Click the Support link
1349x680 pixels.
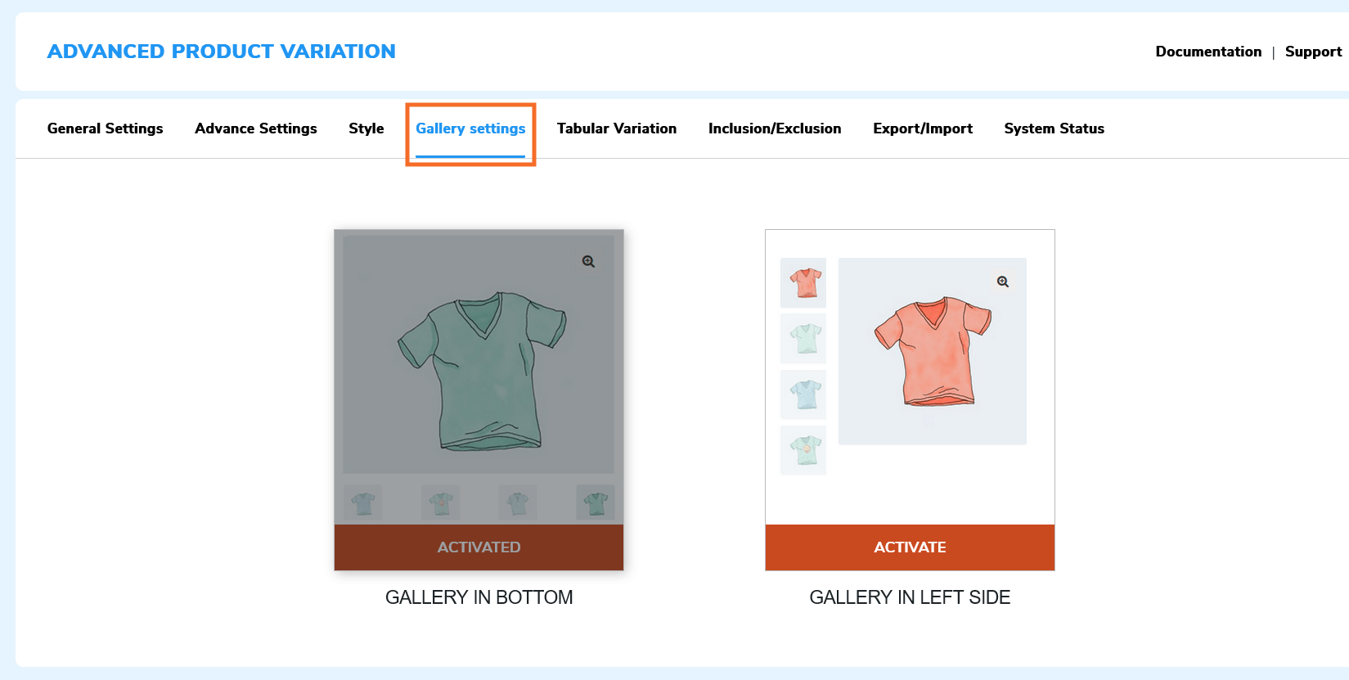pyautogui.click(x=1312, y=51)
